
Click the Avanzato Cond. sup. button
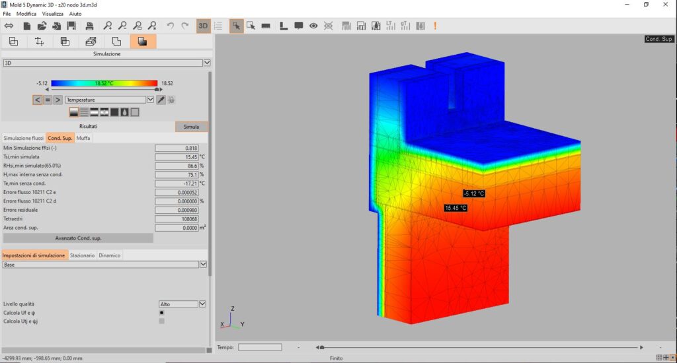(x=78, y=238)
